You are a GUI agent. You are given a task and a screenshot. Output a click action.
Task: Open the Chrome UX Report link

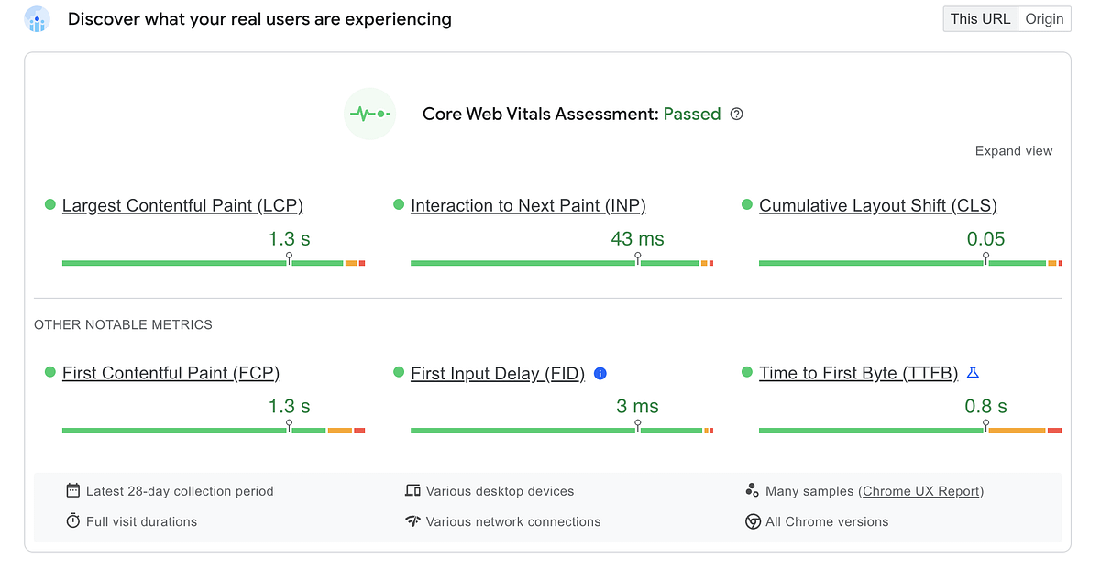pyautogui.click(x=921, y=491)
